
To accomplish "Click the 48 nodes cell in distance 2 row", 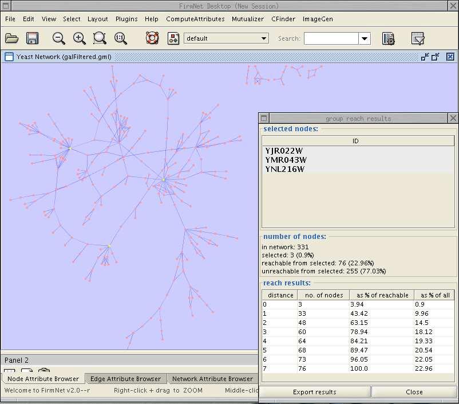I will pyautogui.click(x=323, y=323).
